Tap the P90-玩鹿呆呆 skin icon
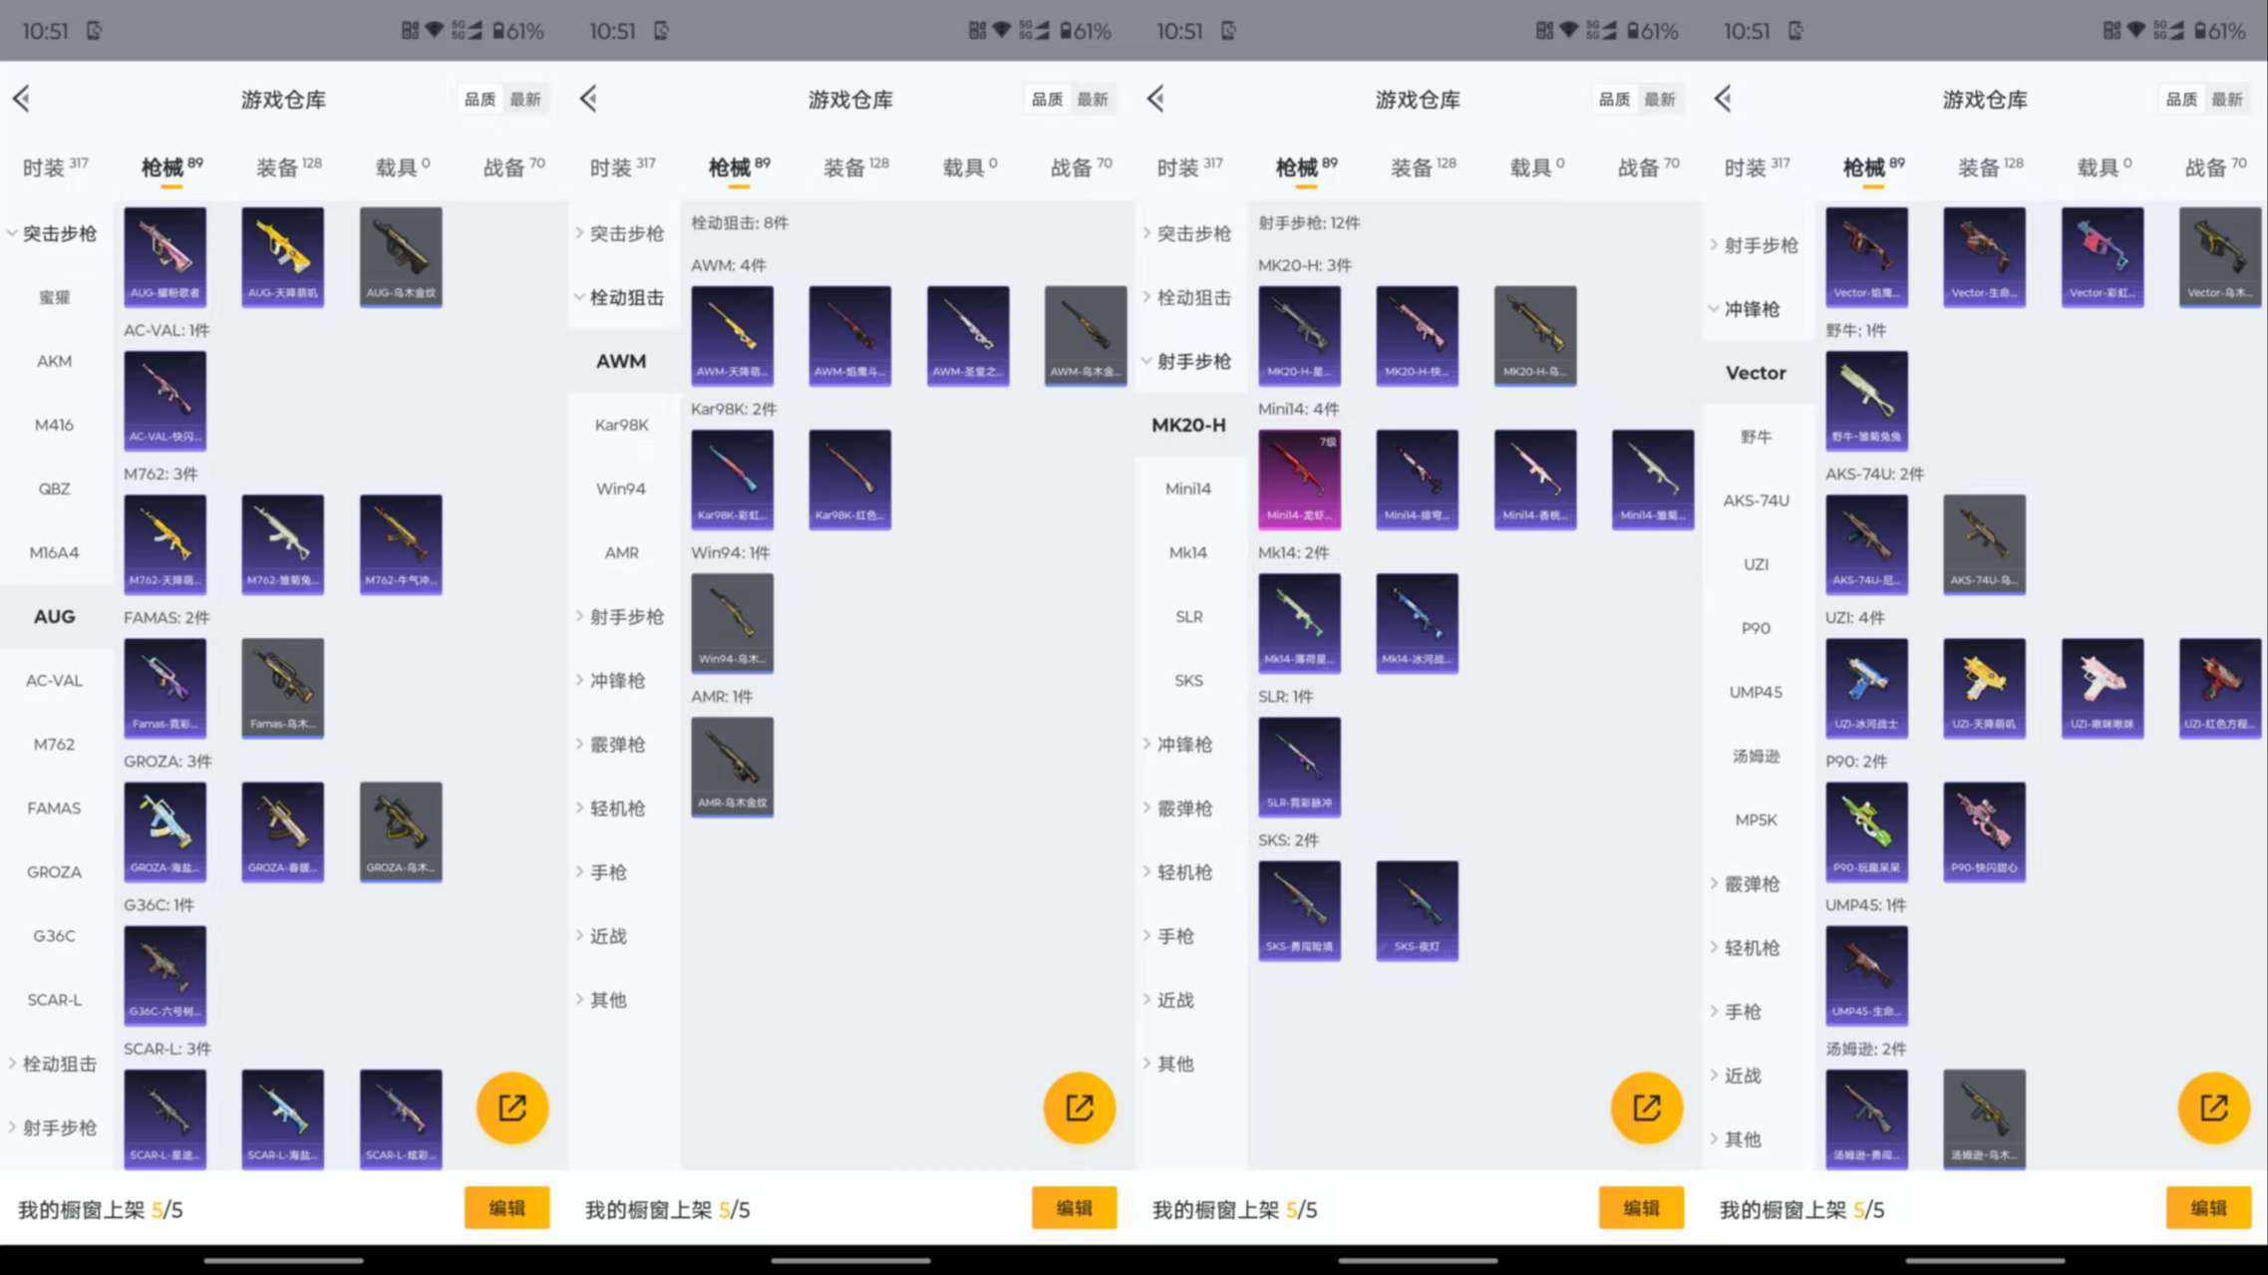The image size is (2268, 1275). (1866, 832)
